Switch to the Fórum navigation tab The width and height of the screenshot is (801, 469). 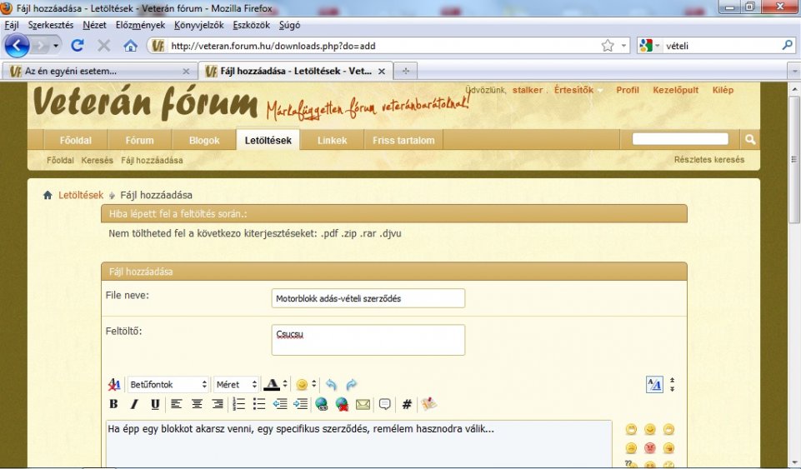click(139, 140)
